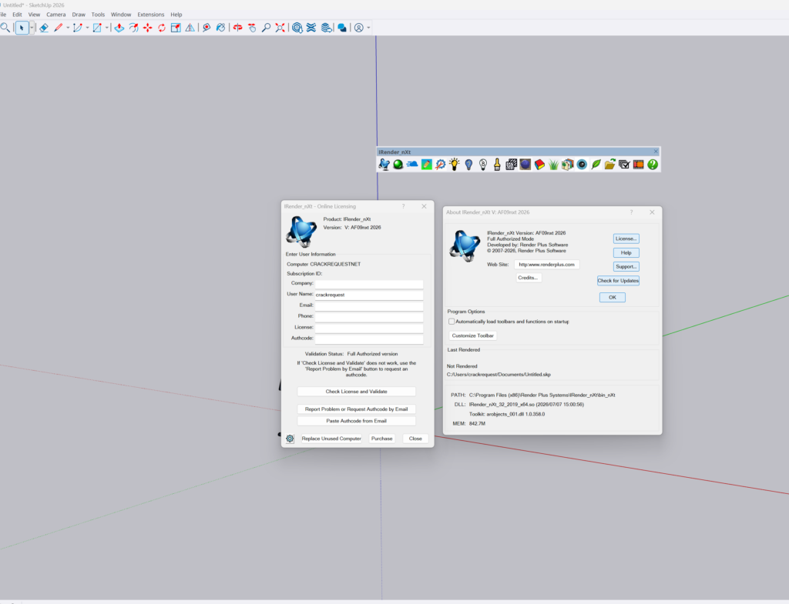Click the gear-and-wrench icon in IRender_nXt toolbar
The height and width of the screenshot is (604, 789).
[440, 165]
